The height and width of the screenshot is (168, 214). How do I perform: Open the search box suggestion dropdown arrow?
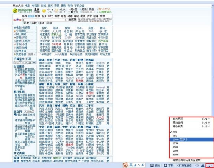click(x=66, y=20)
